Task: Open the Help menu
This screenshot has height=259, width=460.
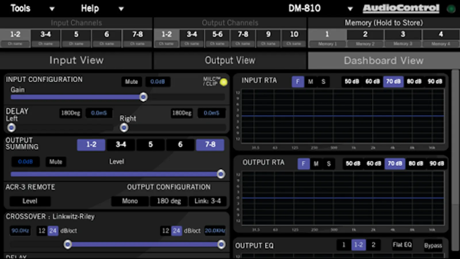Action: click(x=90, y=8)
